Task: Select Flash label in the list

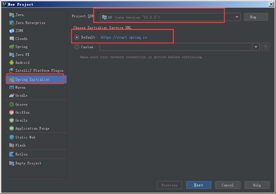Action: click(20, 145)
